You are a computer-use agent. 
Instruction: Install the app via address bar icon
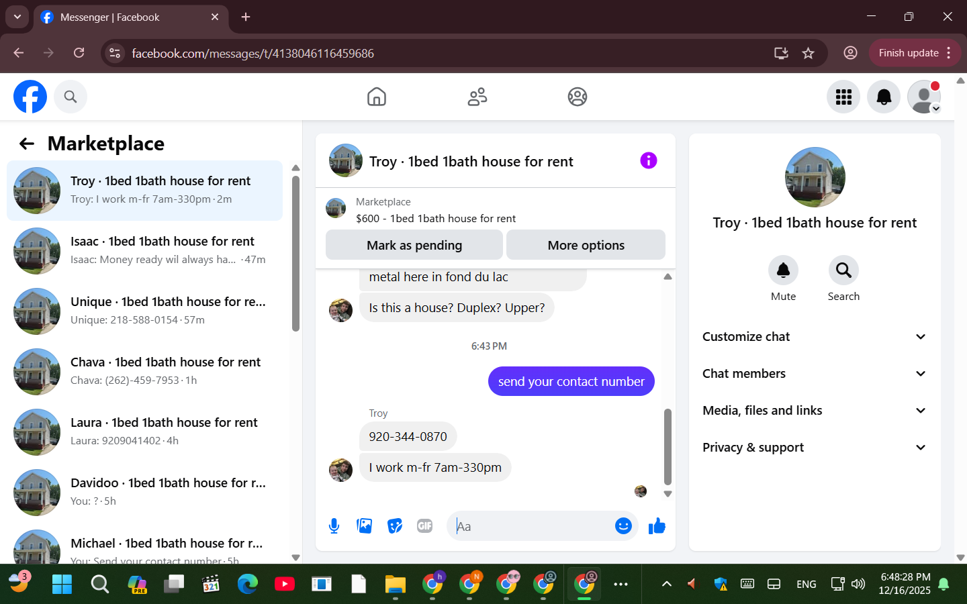[x=781, y=53]
